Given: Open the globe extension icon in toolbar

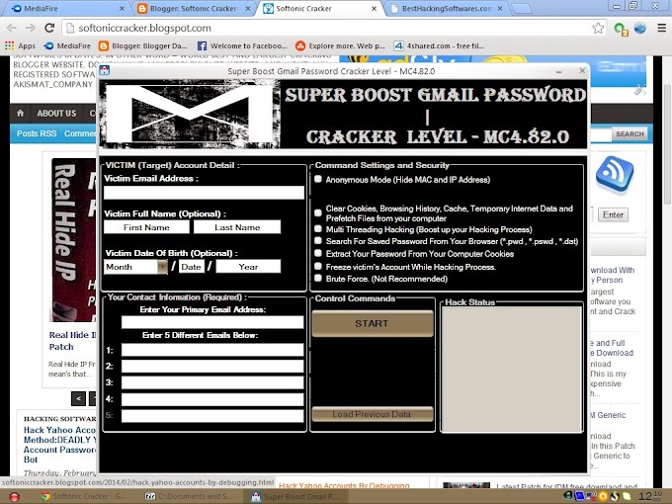Looking at the screenshot, I should tap(639, 29).
